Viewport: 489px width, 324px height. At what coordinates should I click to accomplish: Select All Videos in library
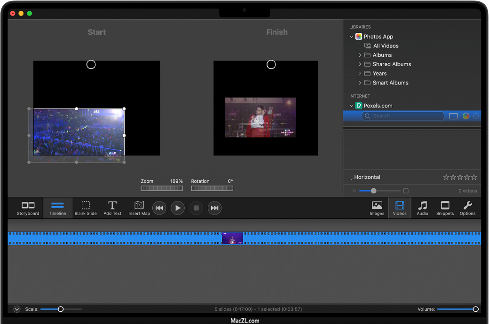pos(386,46)
